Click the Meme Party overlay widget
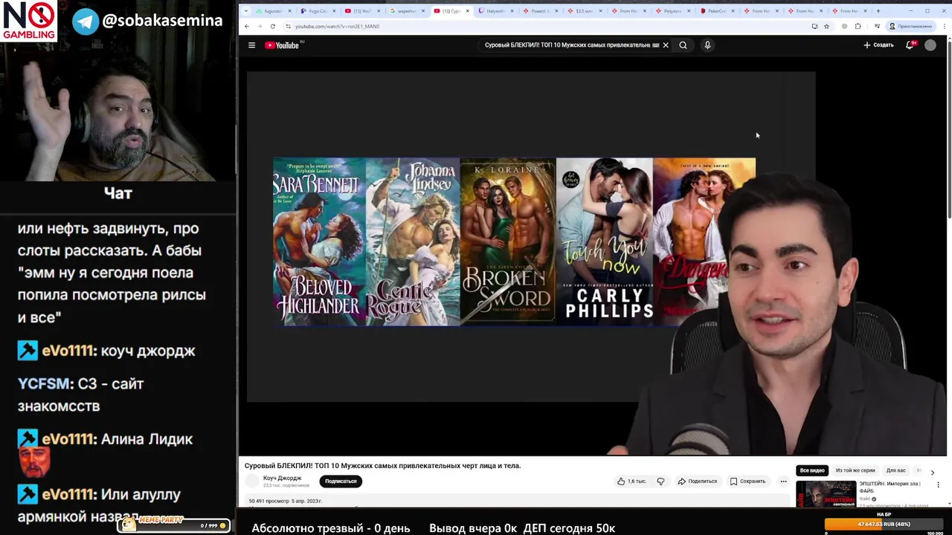The image size is (952, 535). tap(174, 524)
